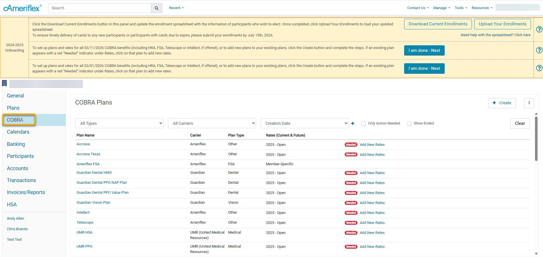
Task: Click into the Search input field
Action: (99, 8)
